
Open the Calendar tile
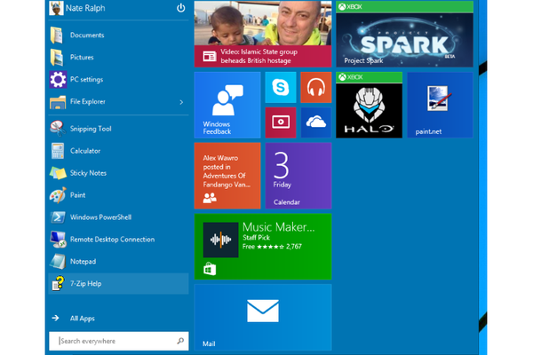[298, 176]
